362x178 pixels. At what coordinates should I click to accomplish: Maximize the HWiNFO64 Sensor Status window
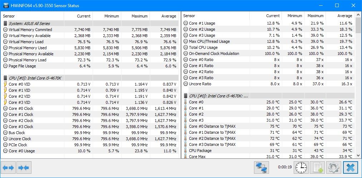pyautogui.click(x=337, y=5)
